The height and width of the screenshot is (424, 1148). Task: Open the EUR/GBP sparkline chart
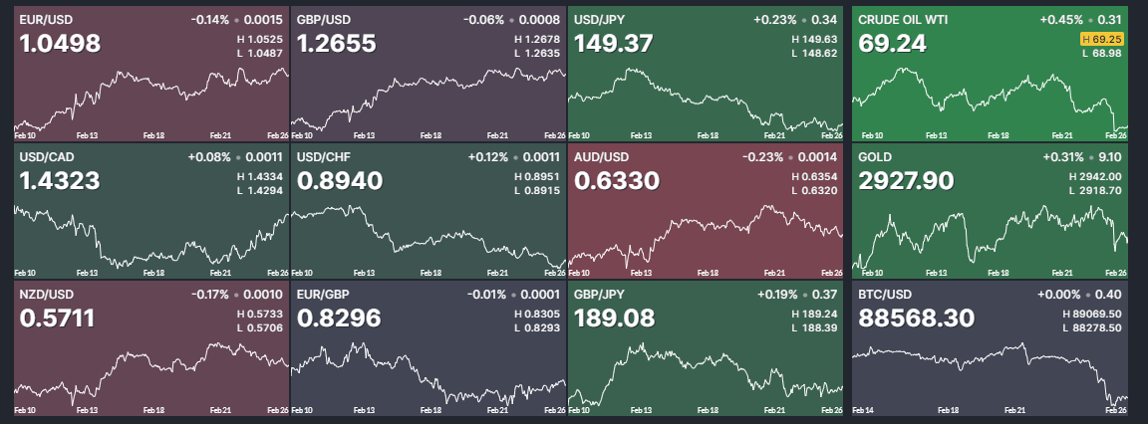429,372
